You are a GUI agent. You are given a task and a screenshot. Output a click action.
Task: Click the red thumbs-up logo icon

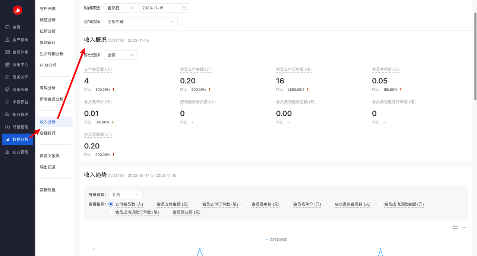click(x=18, y=10)
